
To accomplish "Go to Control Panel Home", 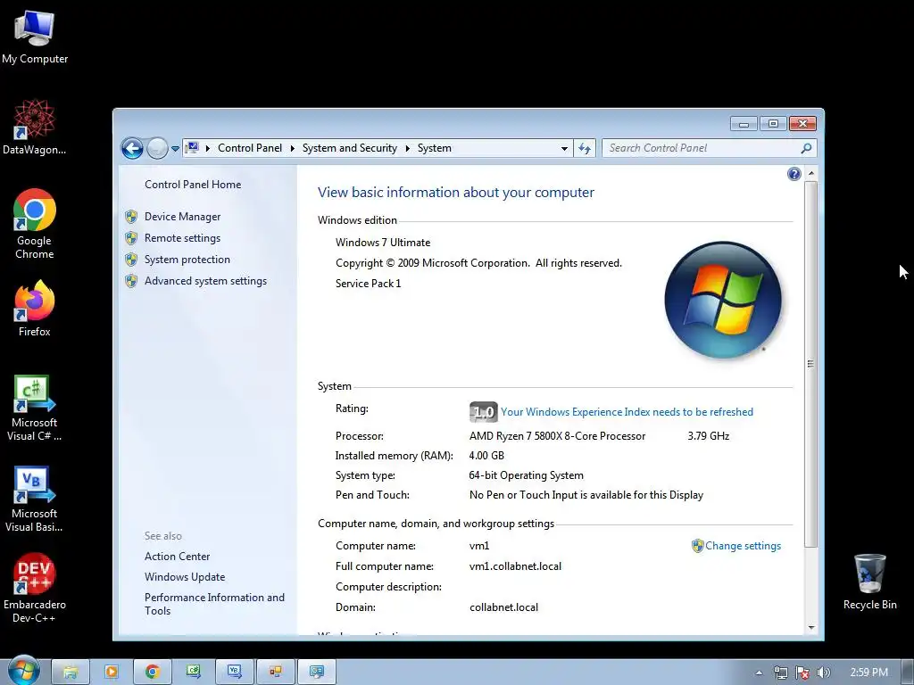I will (x=193, y=184).
